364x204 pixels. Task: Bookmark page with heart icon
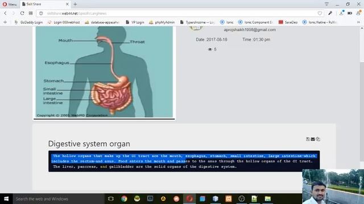click(x=320, y=14)
